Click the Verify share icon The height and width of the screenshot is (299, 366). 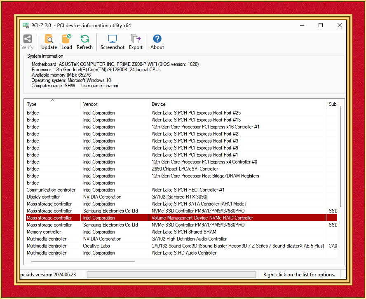coord(27,39)
